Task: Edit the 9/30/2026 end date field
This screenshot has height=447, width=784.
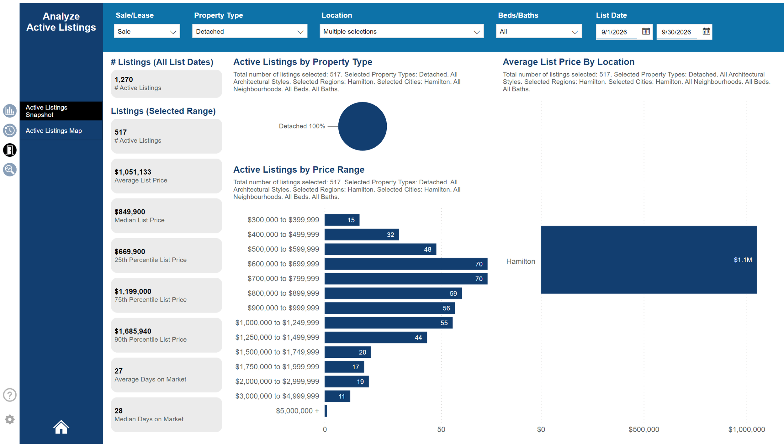Action: tap(677, 32)
